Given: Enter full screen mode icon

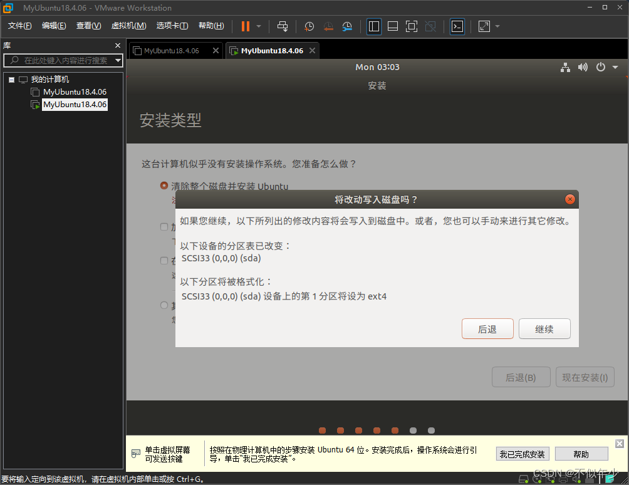Looking at the screenshot, I should [x=412, y=26].
